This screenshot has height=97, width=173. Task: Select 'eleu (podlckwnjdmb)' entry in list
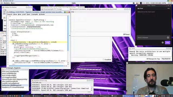click(x=15, y=81)
